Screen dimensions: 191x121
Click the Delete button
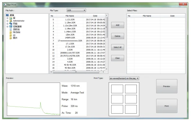[118, 36]
